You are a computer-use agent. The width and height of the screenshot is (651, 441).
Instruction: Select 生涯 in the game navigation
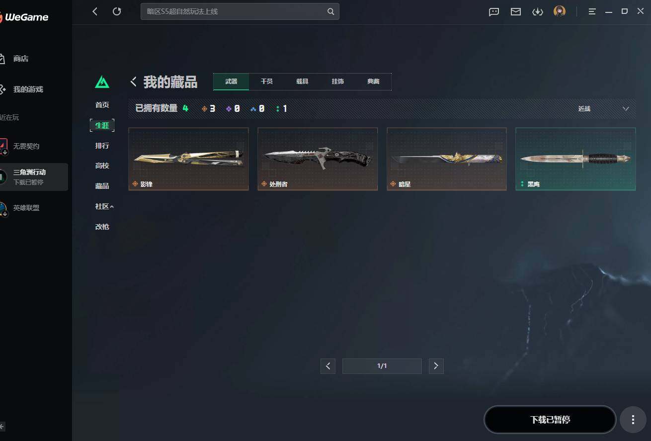point(102,125)
